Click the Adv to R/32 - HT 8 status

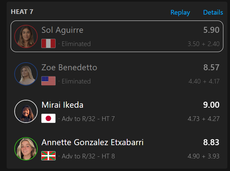88,156
